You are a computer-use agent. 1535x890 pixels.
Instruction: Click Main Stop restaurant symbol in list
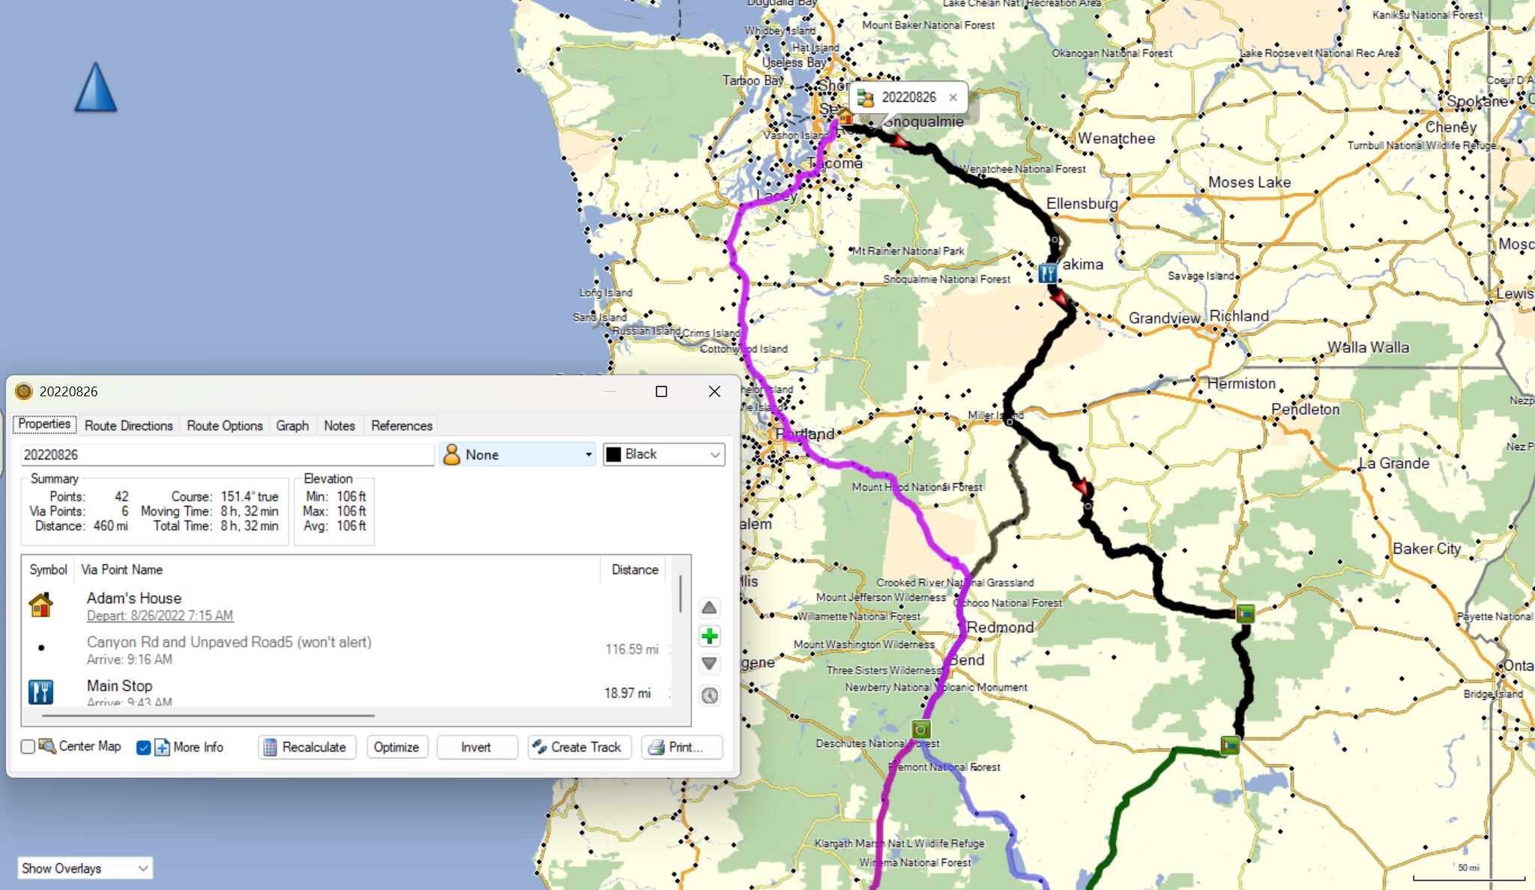41,691
